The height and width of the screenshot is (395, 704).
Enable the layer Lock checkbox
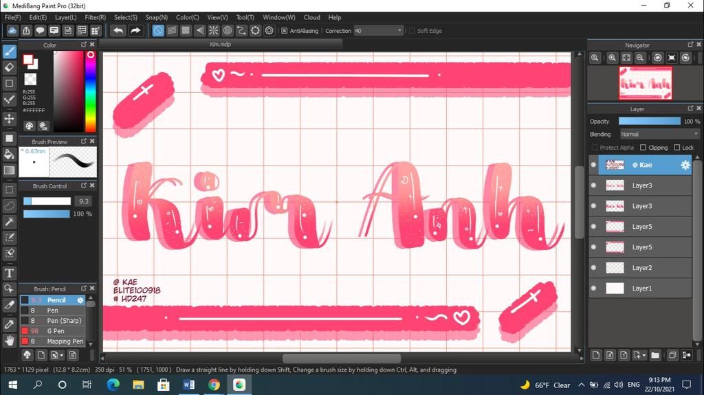(677, 147)
